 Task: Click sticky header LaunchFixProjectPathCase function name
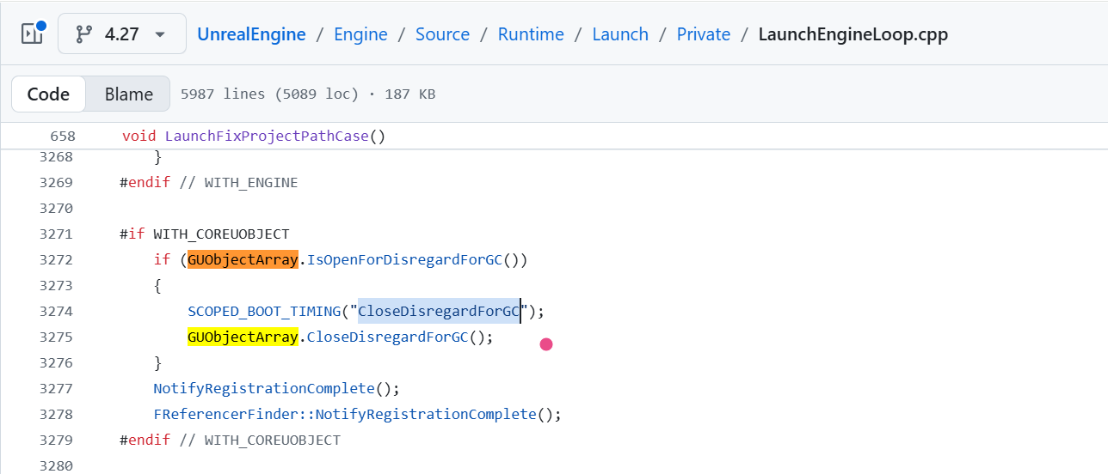pyautogui.click(x=267, y=136)
